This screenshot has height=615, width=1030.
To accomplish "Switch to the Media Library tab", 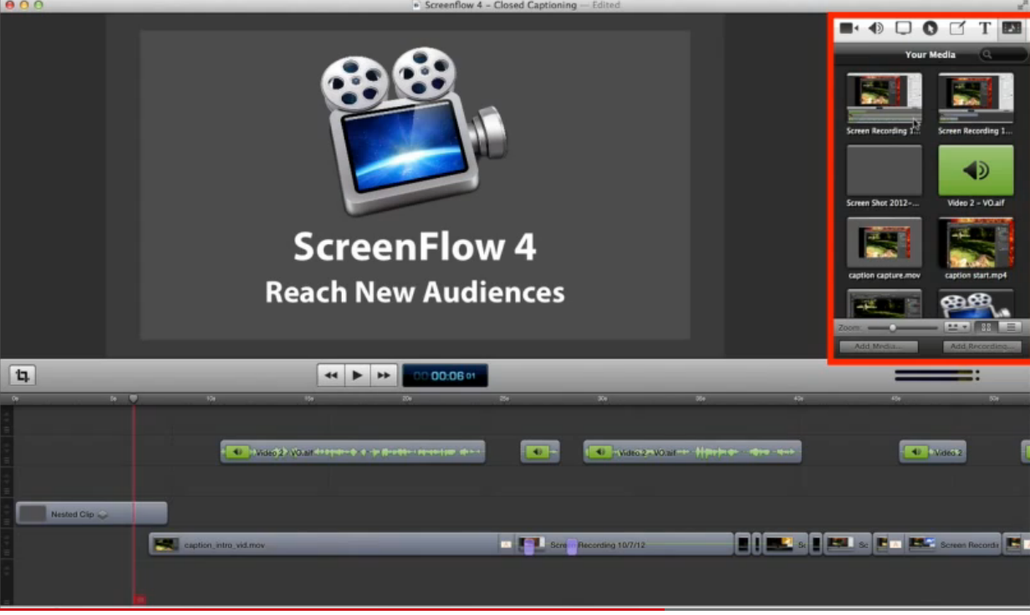I will point(1011,28).
